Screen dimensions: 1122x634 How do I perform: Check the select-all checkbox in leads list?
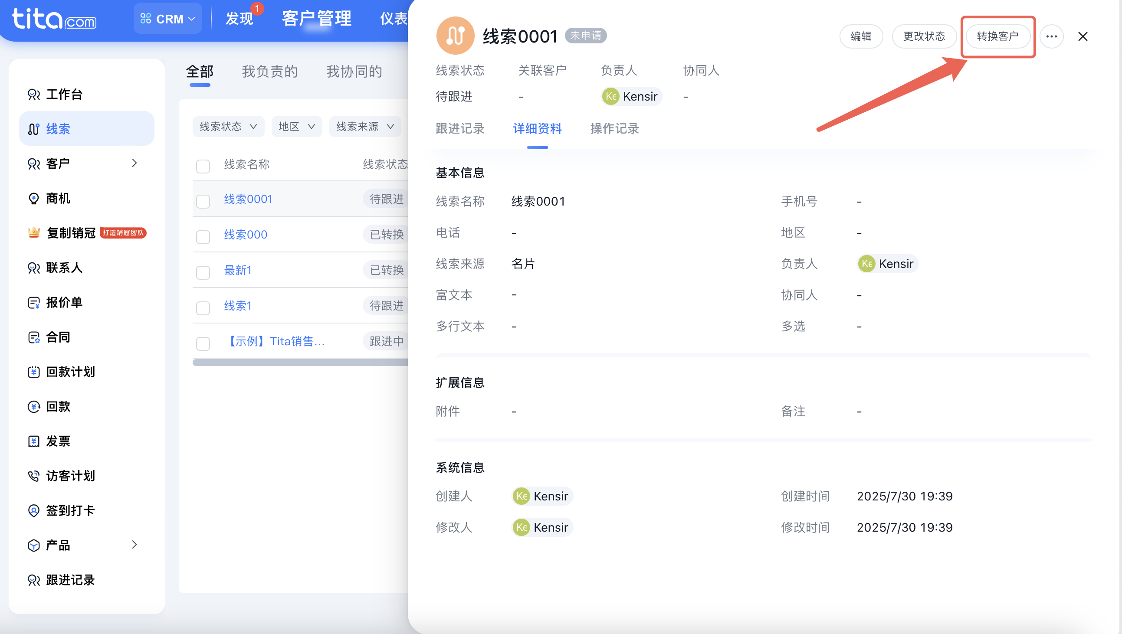point(203,166)
